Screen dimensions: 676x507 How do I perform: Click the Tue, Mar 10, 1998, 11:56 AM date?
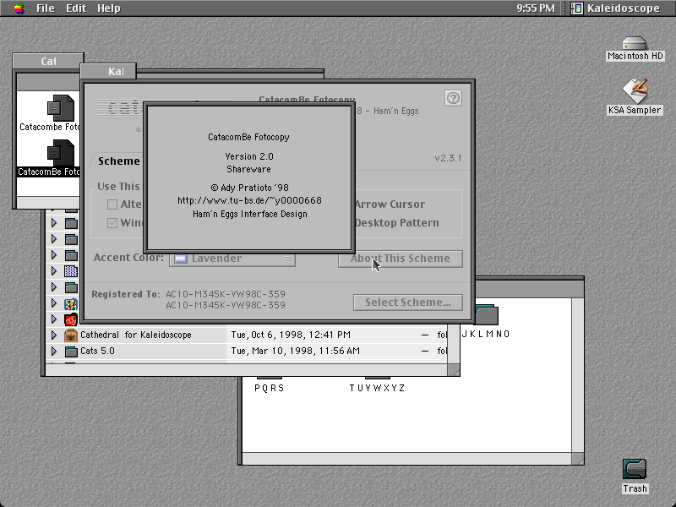295,351
